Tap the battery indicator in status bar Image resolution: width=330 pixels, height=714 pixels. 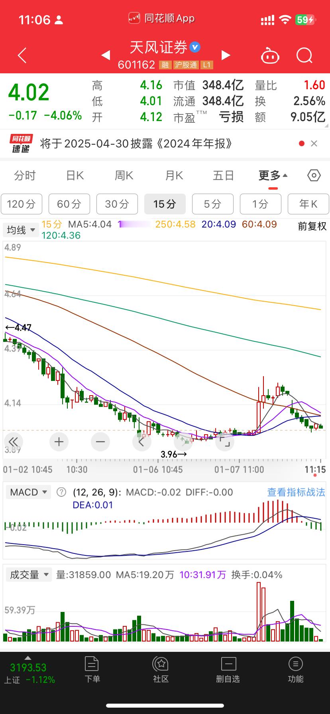(305, 20)
